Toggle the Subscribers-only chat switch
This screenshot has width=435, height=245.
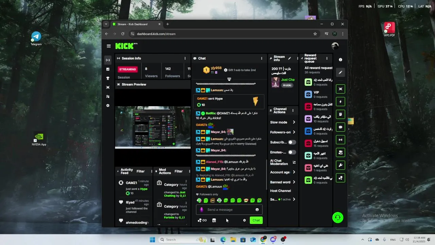[292, 142]
